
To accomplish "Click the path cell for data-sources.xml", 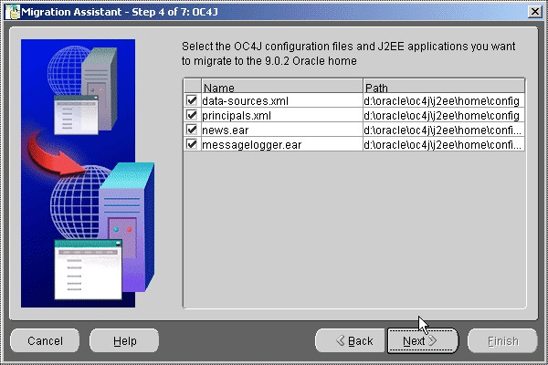I will (444, 100).
